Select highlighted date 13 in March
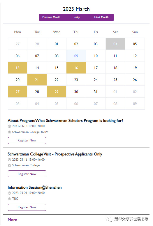Image resolution: width=153 pixels, height=226 pixels. point(17,68)
